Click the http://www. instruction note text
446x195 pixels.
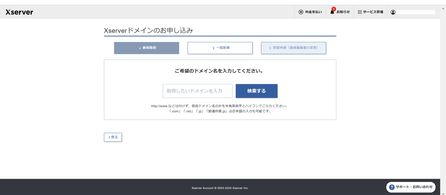point(219,106)
